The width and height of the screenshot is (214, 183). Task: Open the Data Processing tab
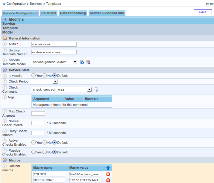pos(73,13)
